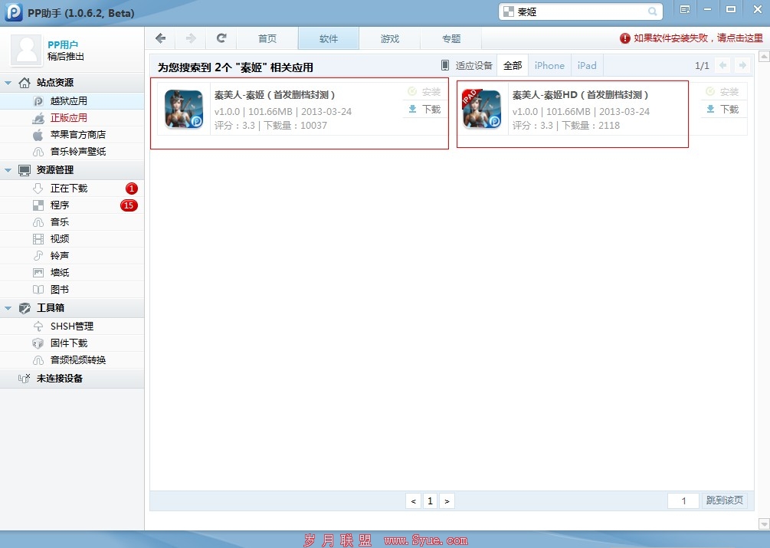This screenshot has width=770, height=548.
Task: Open 图书 in resource management
Action: [72, 289]
